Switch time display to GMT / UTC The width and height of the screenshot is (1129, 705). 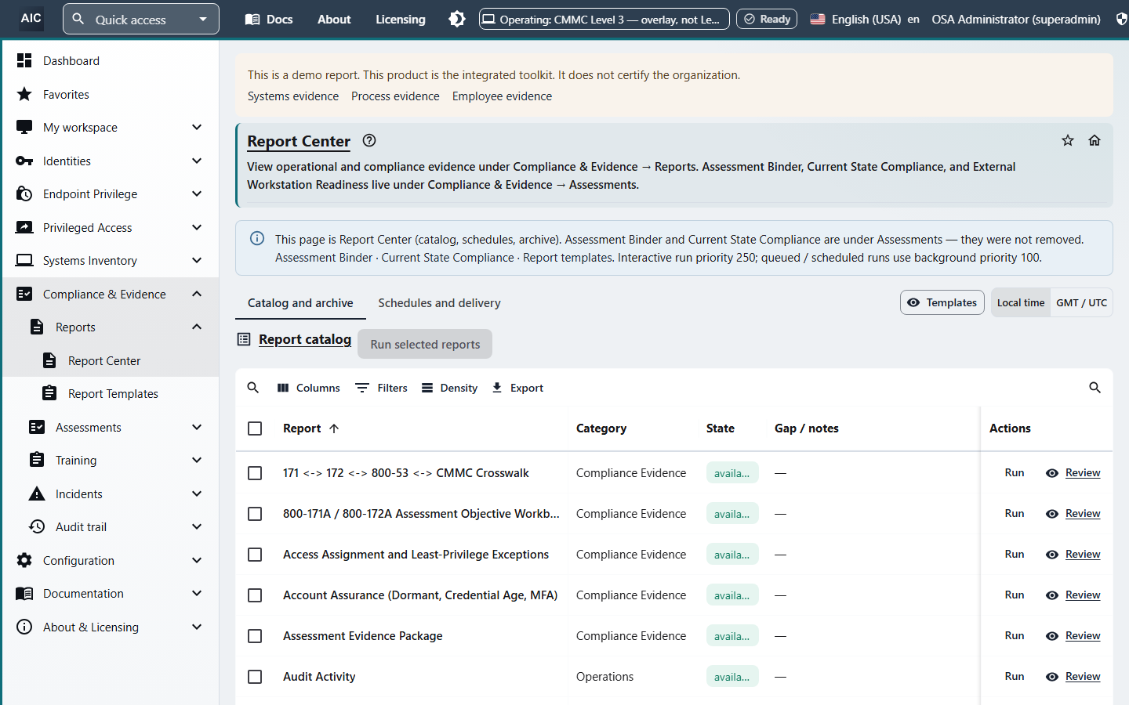pyautogui.click(x=1081, y=302)
